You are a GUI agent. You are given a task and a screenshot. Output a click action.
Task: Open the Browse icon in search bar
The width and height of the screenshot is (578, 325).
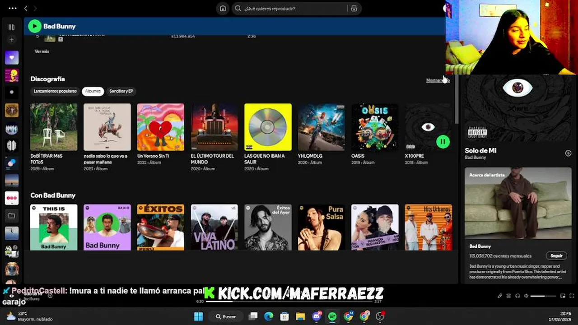coord(354,8)
